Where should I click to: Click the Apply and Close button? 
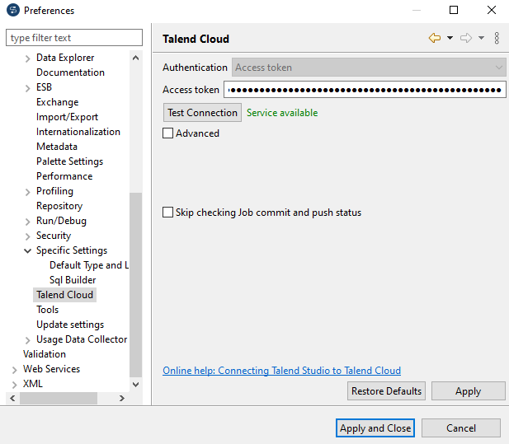375,428
